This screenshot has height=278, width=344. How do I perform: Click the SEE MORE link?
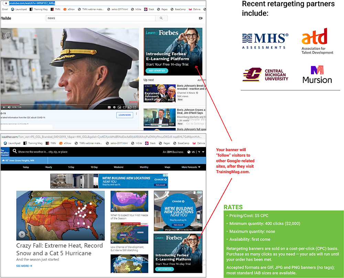coord(24,266)
